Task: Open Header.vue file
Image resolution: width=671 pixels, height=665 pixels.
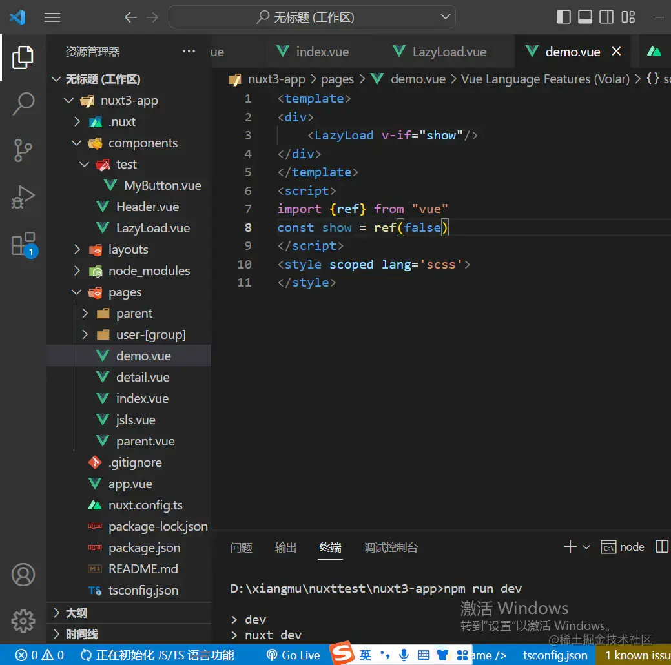Action: click(129, 207)
